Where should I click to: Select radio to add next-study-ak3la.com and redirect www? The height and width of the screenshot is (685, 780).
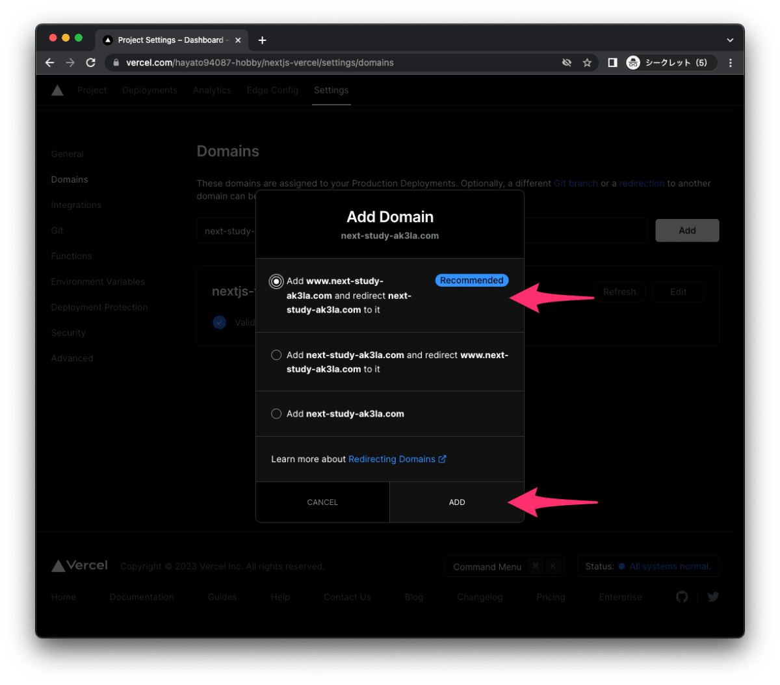pos(276,355)
